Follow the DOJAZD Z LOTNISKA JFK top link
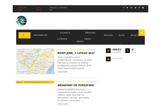This screenshot has width=161, height=107. pyautogui.click(x=58, y=9)
